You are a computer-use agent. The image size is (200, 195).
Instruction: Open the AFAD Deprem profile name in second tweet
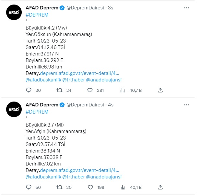click(x=42, y=105)
